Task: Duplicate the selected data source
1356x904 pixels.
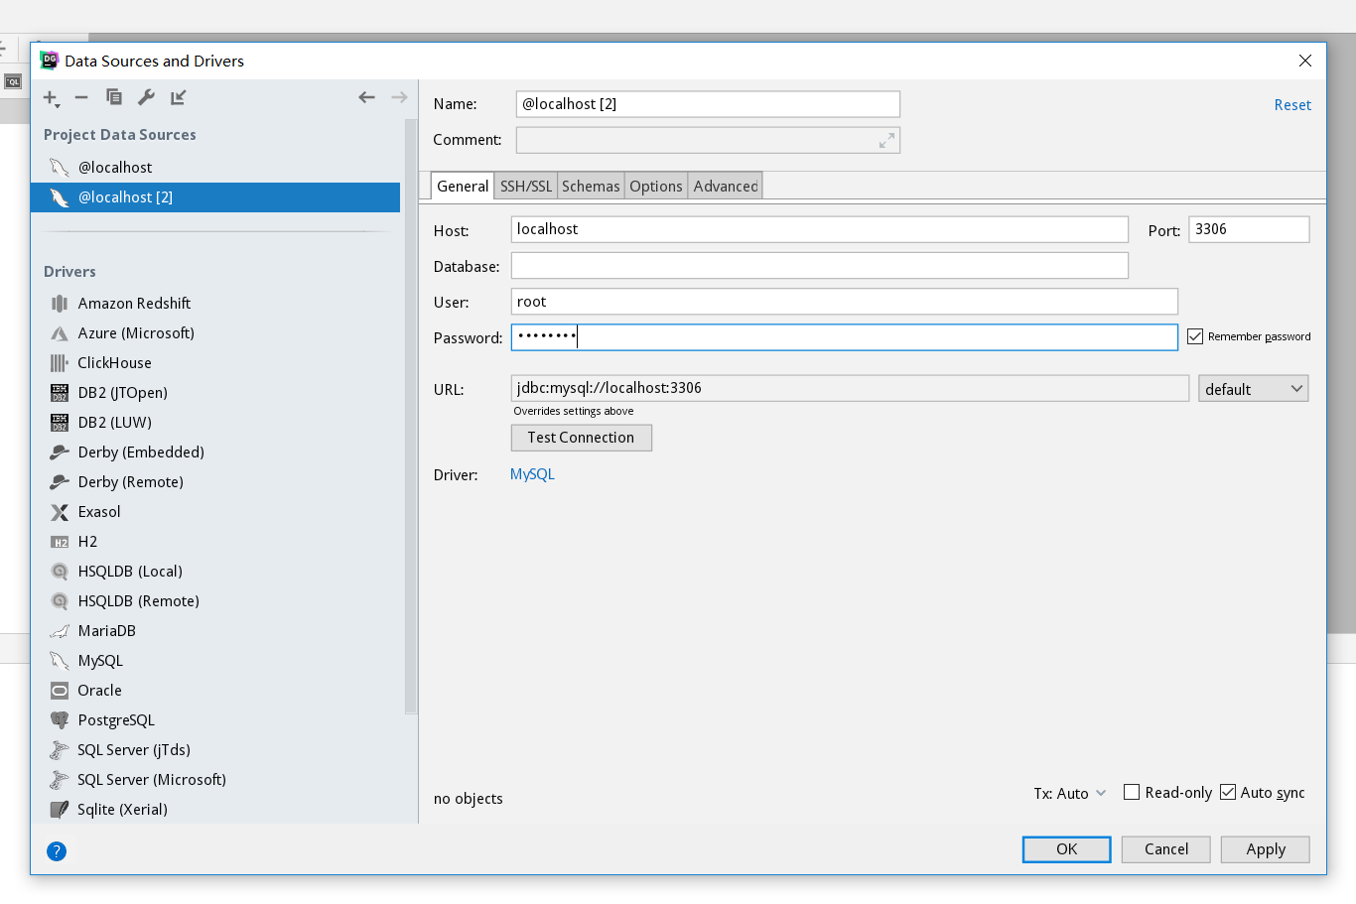Action: 114,97
